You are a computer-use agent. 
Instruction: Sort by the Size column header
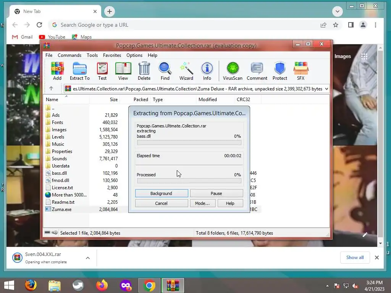tap(105, 100)
